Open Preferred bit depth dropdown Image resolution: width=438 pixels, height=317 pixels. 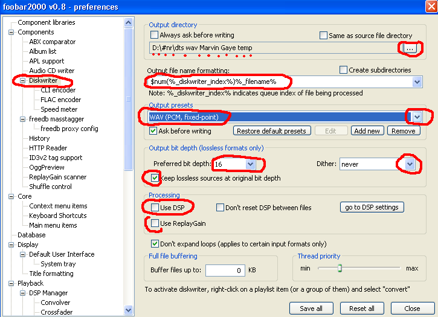(250, 164)
